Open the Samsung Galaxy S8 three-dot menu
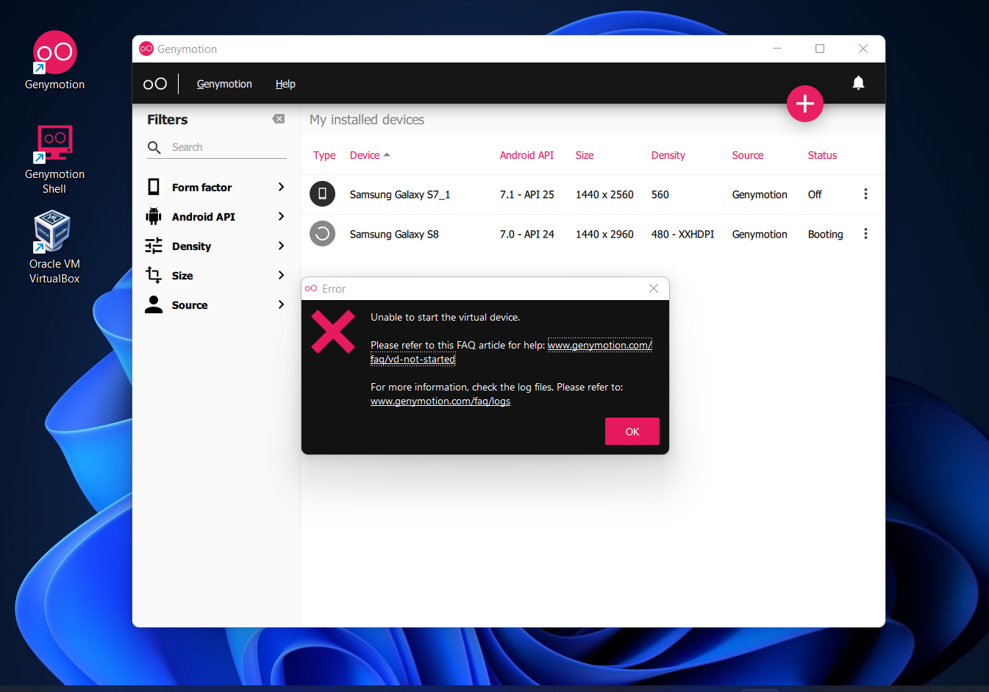The width and height of the screenshot is (989, 692). point(865,234)
